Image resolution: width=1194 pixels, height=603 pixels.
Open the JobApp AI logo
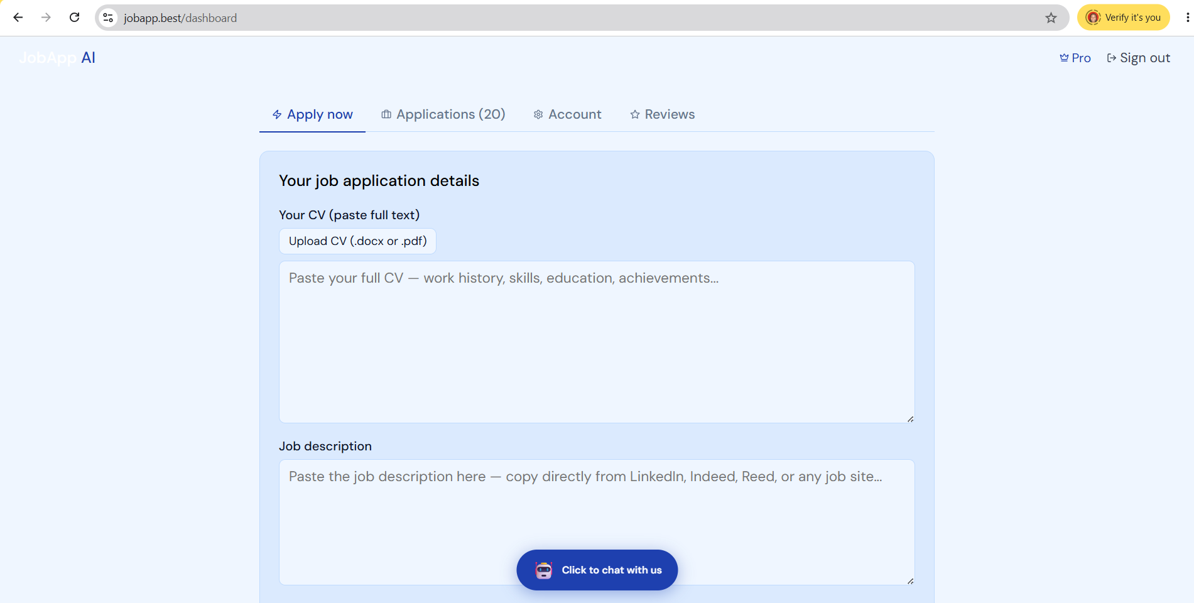pyautogui.click(x=57, y=58)
